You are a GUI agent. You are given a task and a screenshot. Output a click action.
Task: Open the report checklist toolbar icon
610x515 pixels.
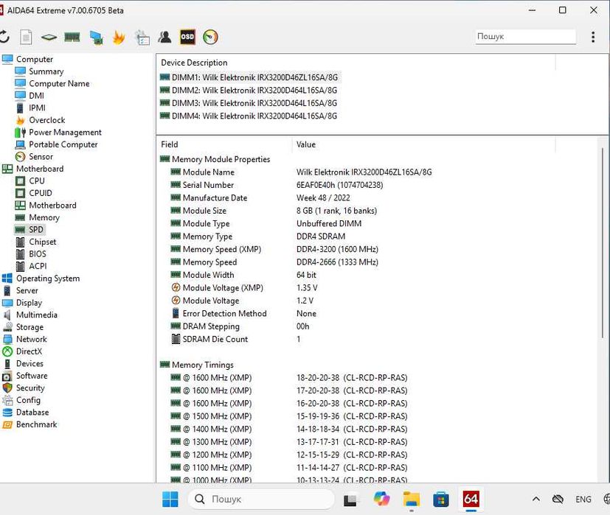click(142, 38)
